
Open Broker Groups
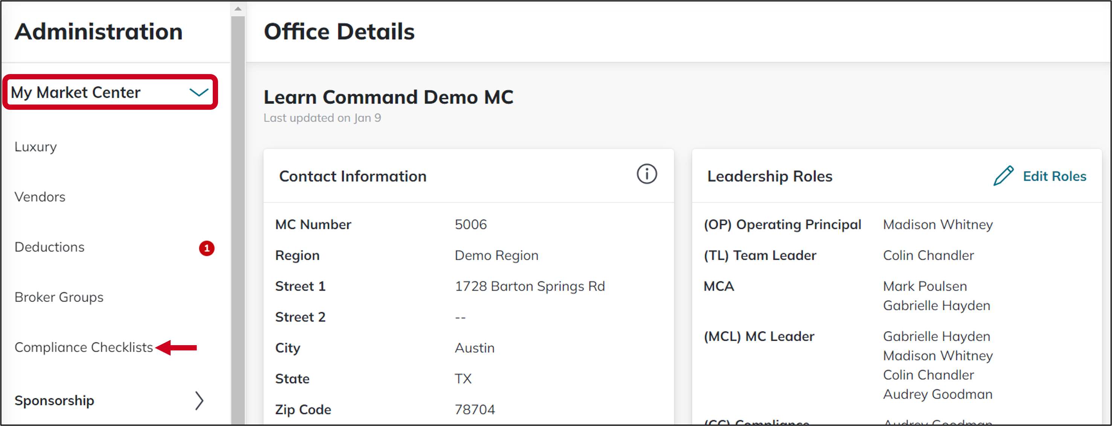59,297
